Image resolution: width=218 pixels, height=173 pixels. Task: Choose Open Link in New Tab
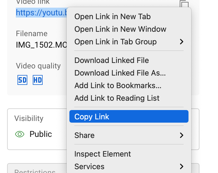pos(112,17)
